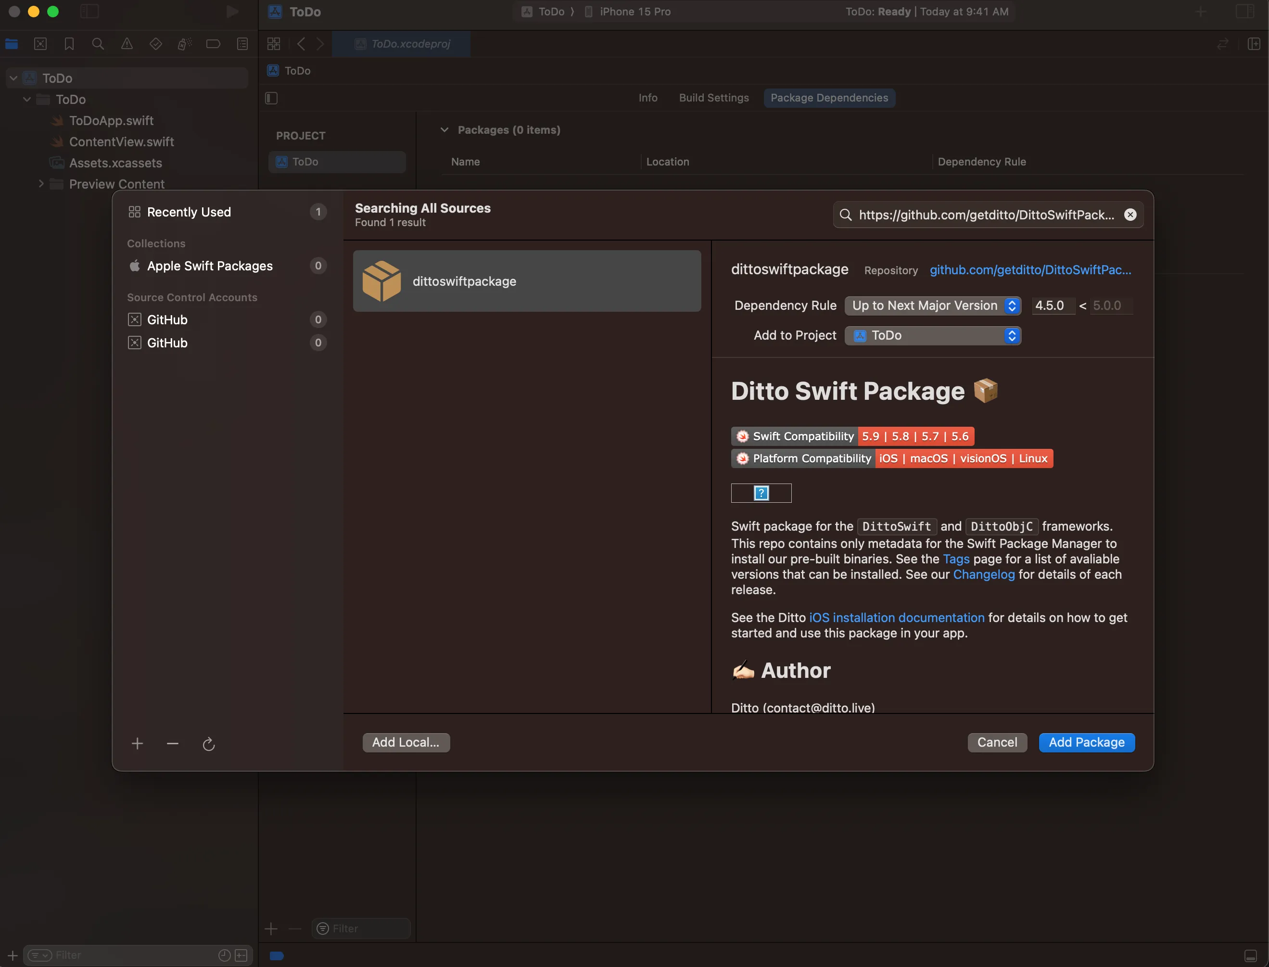Switch to the Build Settings tab

714,98
